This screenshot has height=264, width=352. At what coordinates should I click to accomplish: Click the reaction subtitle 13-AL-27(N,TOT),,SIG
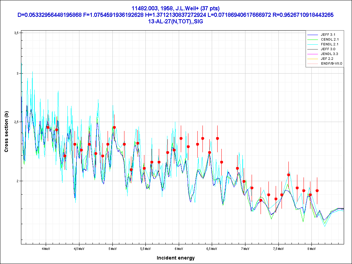176,21
